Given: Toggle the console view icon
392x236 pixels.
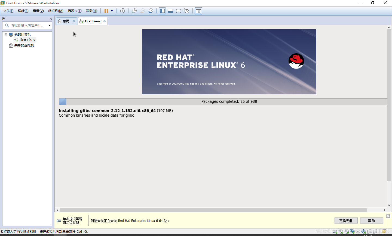Looking at the screenshot, I should (198, 11).
